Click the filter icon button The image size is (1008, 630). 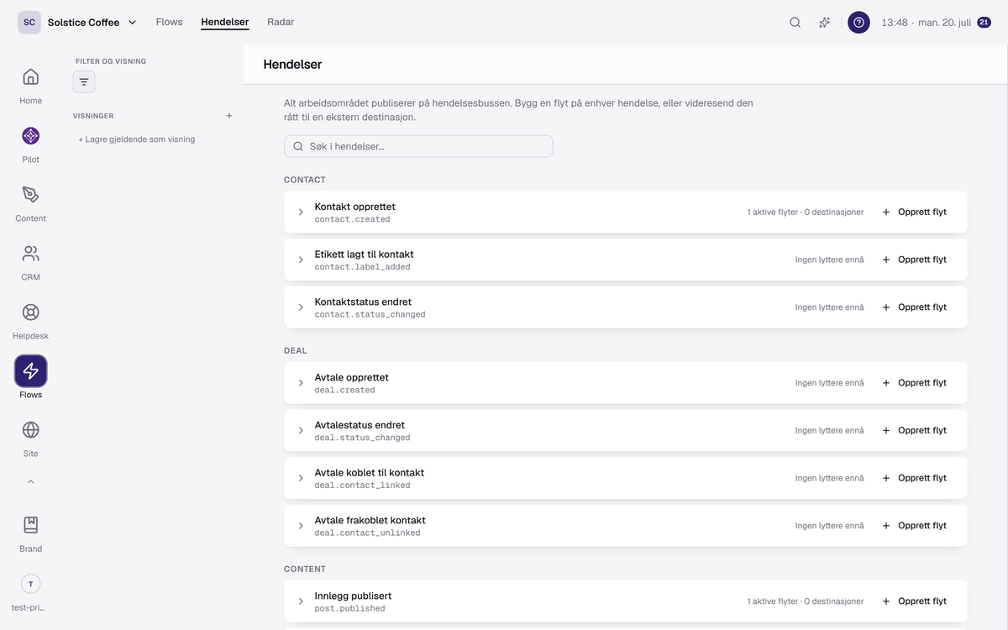(x=84, y=81)
